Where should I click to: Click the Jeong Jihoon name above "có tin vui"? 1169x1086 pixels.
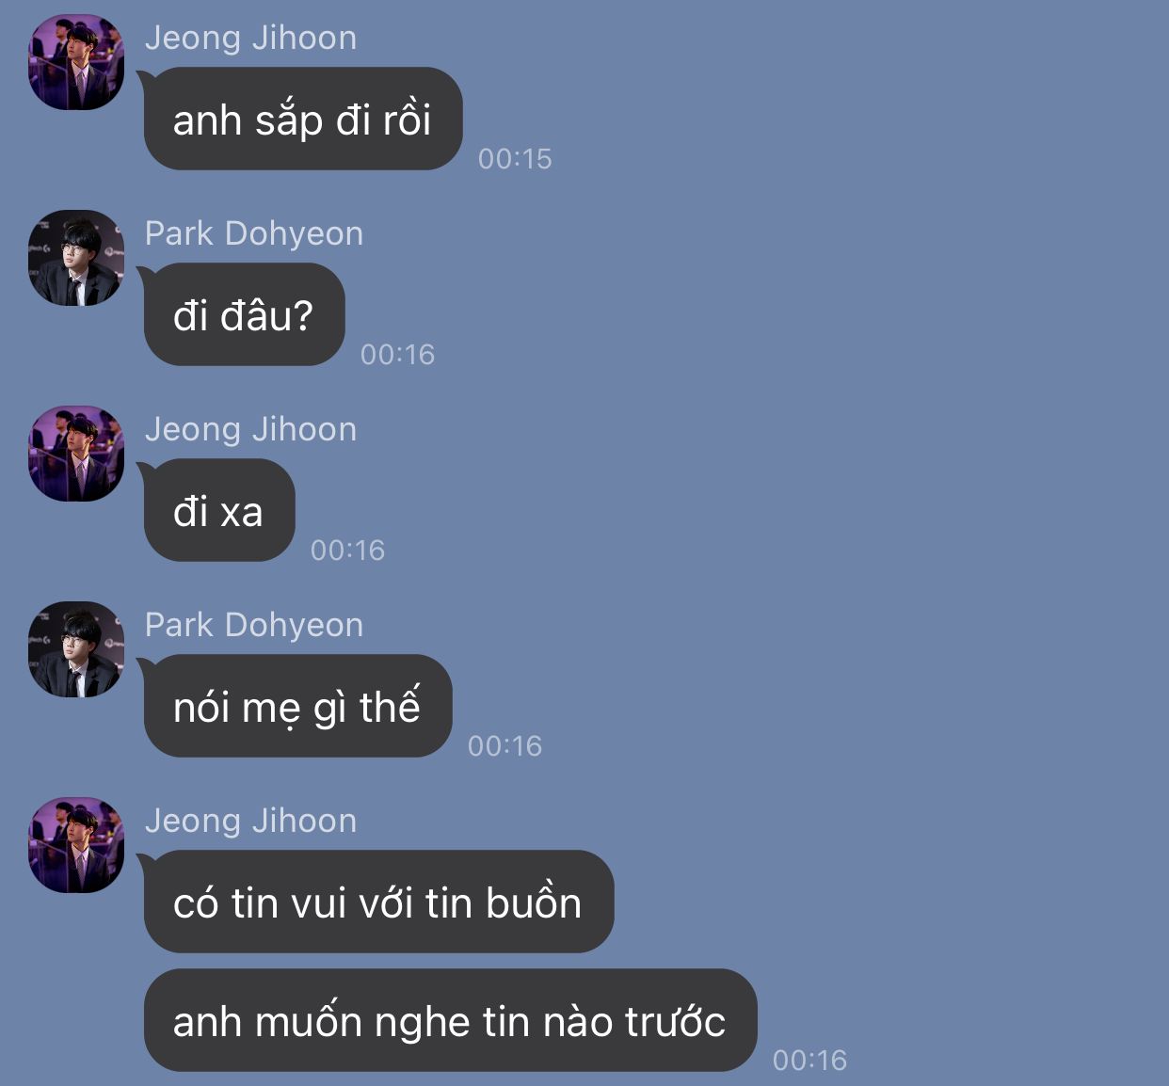[x=250, y=821]
